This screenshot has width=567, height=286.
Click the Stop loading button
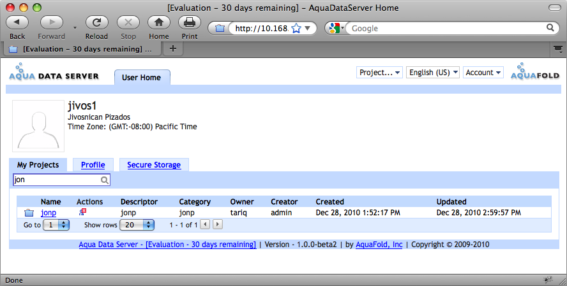pyautogui.click(x=128, y=23)
